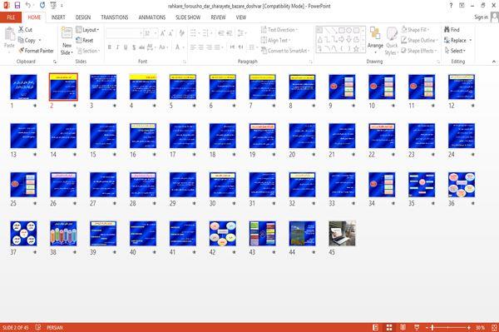Screen dimensions: 499x332
Task: Click the Save icon in quick access toolbar
Action: click(17, 5)
